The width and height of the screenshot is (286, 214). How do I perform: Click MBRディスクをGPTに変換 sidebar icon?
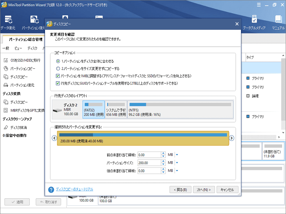click(6, 110)
